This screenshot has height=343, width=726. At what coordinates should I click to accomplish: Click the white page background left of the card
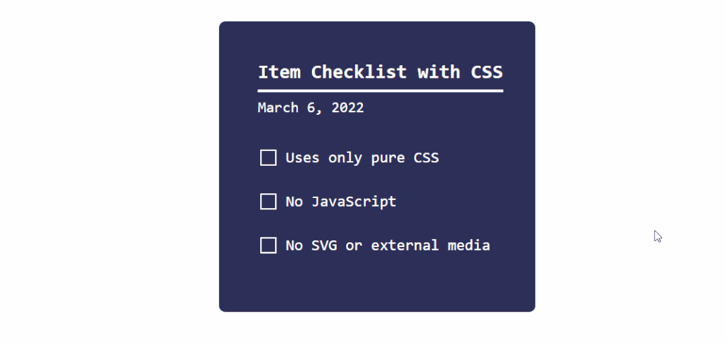(x=108, y=168)
